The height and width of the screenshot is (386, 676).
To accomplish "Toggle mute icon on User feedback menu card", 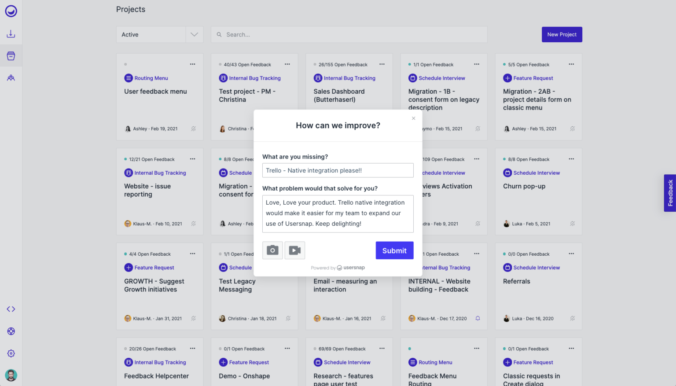I will click(194, 129).
